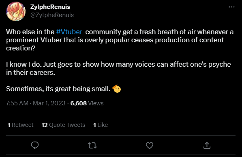Open ZylpheRenuis profile picture avatar

pyautogui.click(x=16, y=11)
